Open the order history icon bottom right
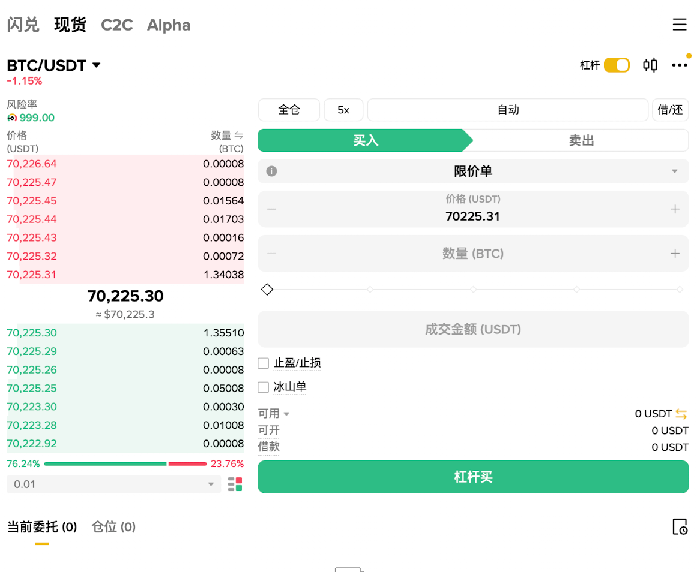The height and width of the screenshot is (572, 700). coord(680,527)
